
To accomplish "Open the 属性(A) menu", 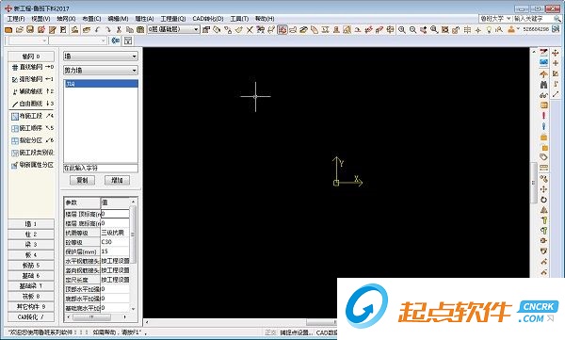I will [x=144, y=19].
